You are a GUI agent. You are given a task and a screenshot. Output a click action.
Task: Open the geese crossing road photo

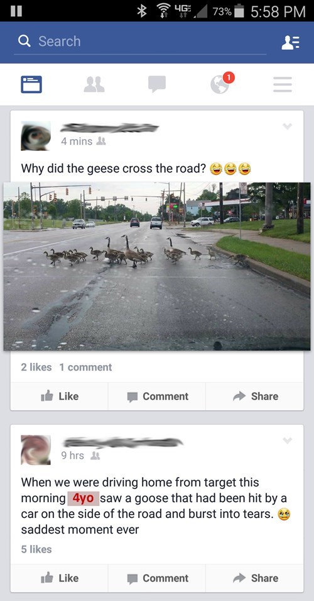point(157,266)
